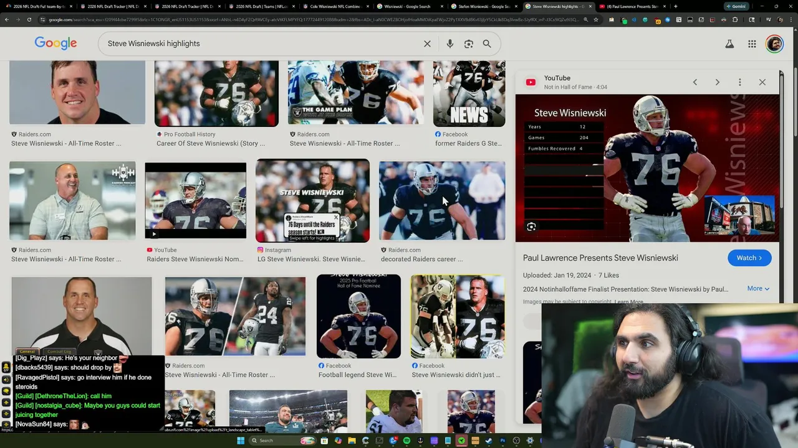Click the zoom magnifier in address bar
Screen dimensions: 798x448
pyautogui.click(x=586, y=20)
